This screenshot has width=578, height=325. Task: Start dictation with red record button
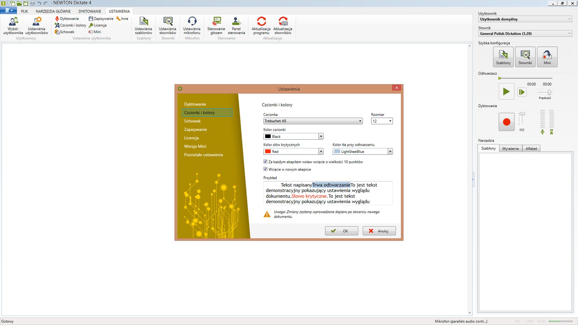tap(506, 122)
